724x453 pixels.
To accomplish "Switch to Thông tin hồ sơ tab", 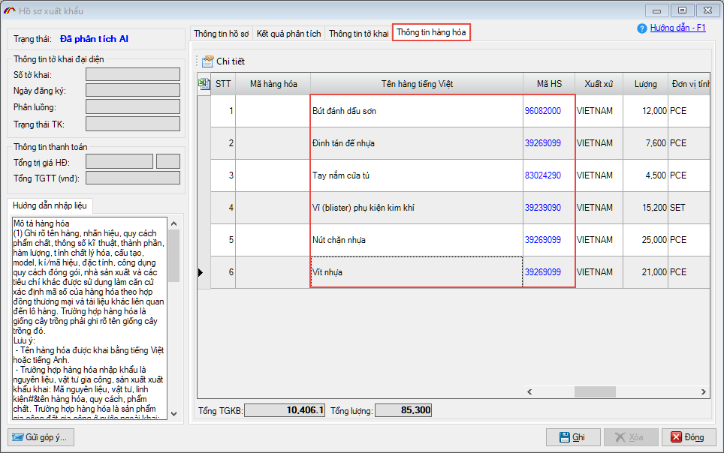I will click(221, 34).
